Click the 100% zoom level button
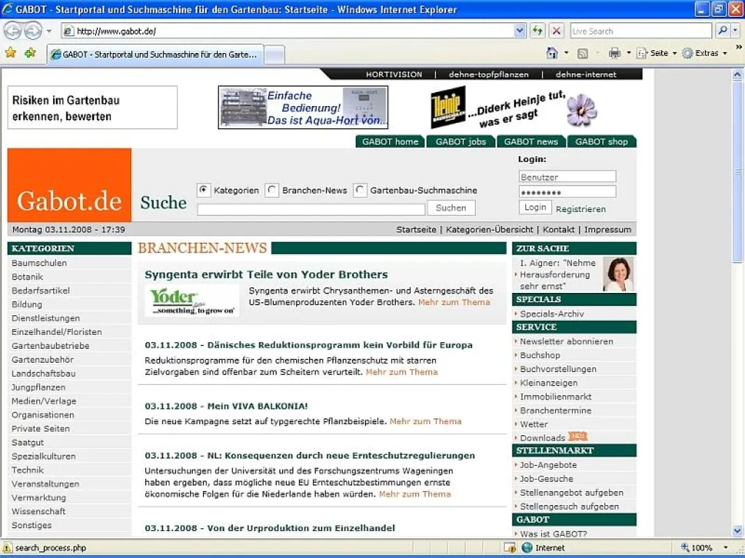Screen dimensions: 745x558 tap(697, 548)
